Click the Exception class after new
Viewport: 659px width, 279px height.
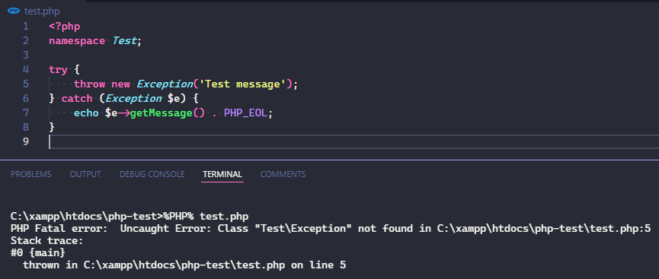pyautogui.click(x=165, y=84)
